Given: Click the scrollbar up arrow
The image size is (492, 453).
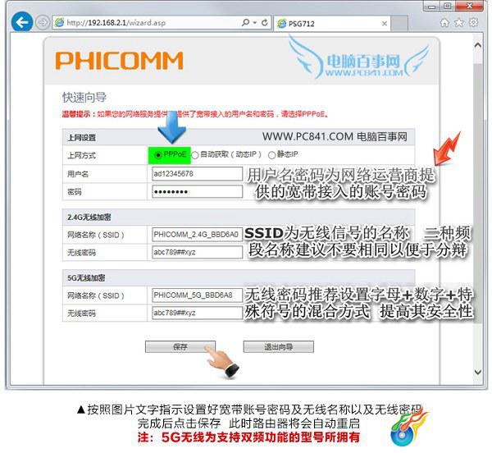Looking at the screenshot, I should (477, 45).
